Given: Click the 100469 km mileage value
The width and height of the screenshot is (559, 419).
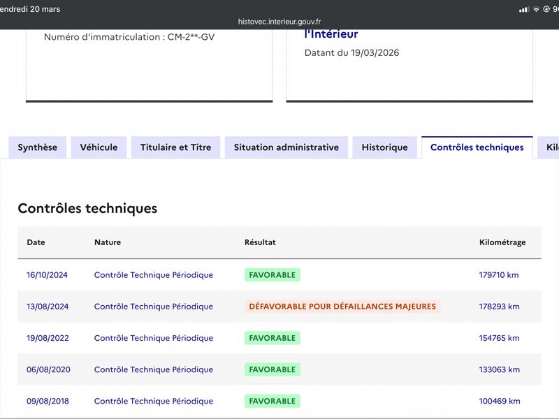Looking at the screenshot, I should pyautogui.click(x=500, y=401).
